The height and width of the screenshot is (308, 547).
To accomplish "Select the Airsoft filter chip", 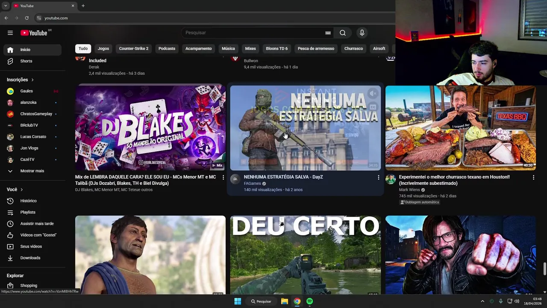I will point(379,49).
